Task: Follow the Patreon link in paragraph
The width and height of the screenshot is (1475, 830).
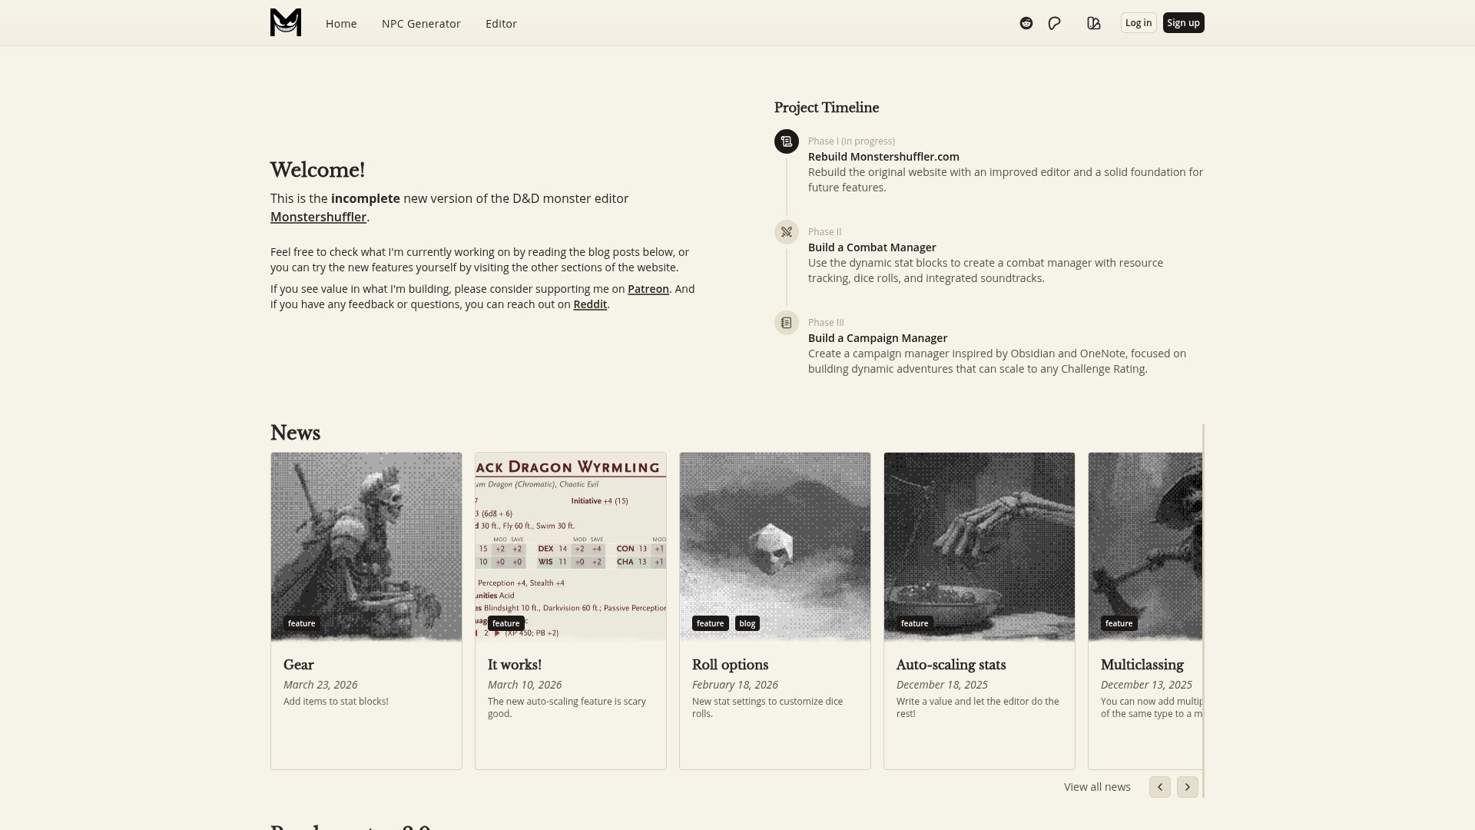Action: pos(648,289)
